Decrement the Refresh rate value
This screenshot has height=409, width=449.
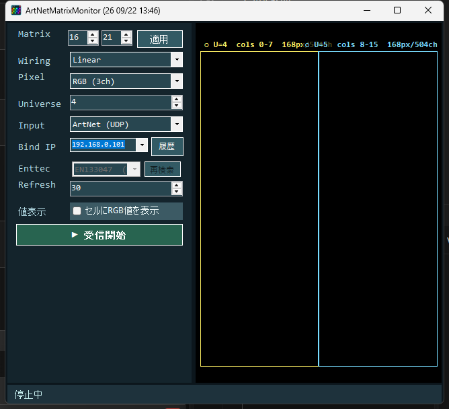(x=177, y=192)
